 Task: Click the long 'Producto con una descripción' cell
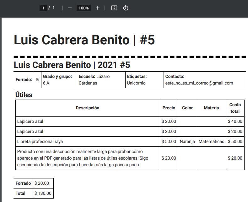pyautogui.click(x=88, y=158)
